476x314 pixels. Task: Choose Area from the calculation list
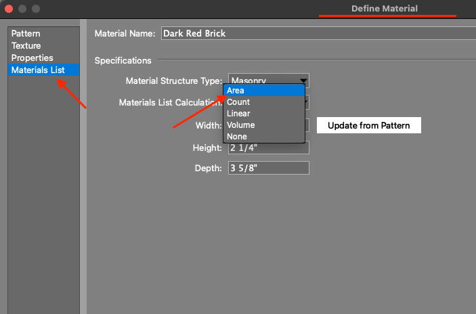[263, 91]
